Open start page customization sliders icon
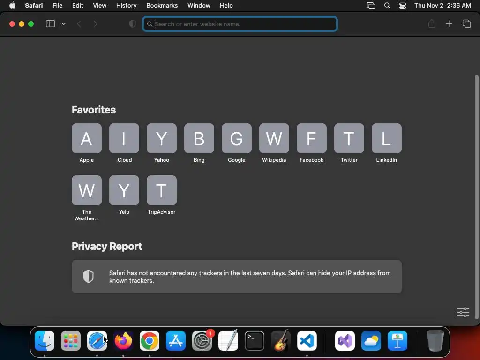Screen dimensions: 480x360 tap(463, 312)
